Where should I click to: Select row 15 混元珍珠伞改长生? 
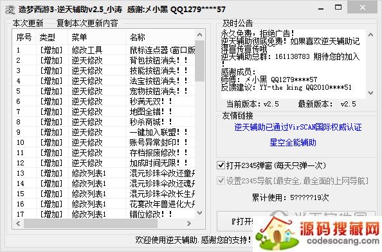coord(104,194)
